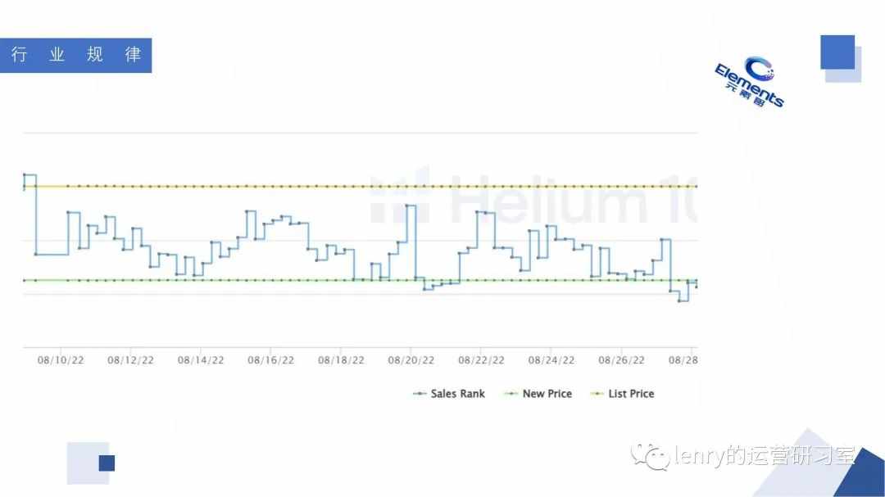Click the Helium 10 watermark in chart
The height and width of the screenshot is (497, 885).
tap(533, 197)
